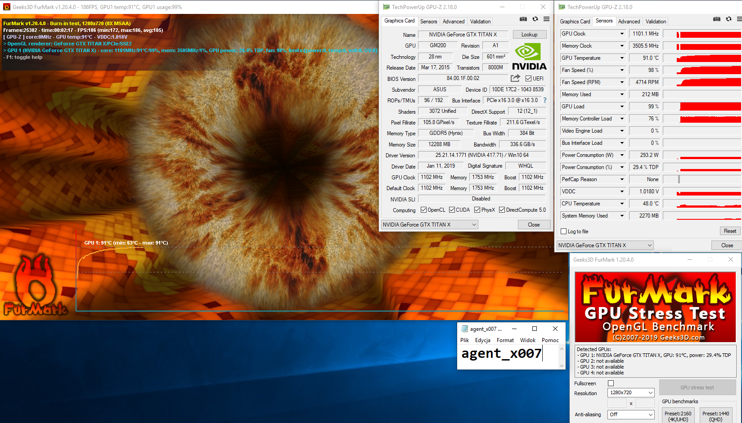Click the FurMark GPU Stress Test banner
742x423 pixels.
(655, 307)
